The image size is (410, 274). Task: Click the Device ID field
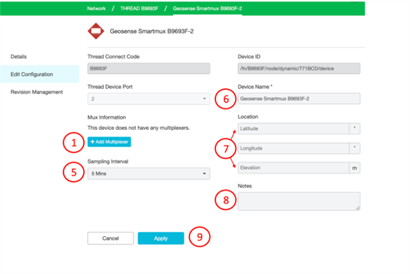click(x=299, y=68)
